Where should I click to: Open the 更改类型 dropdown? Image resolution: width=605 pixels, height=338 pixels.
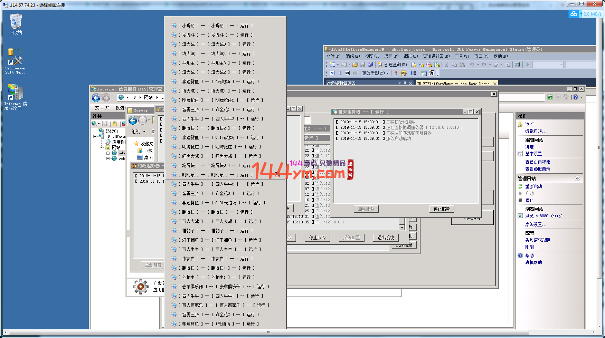coord(375,73)
